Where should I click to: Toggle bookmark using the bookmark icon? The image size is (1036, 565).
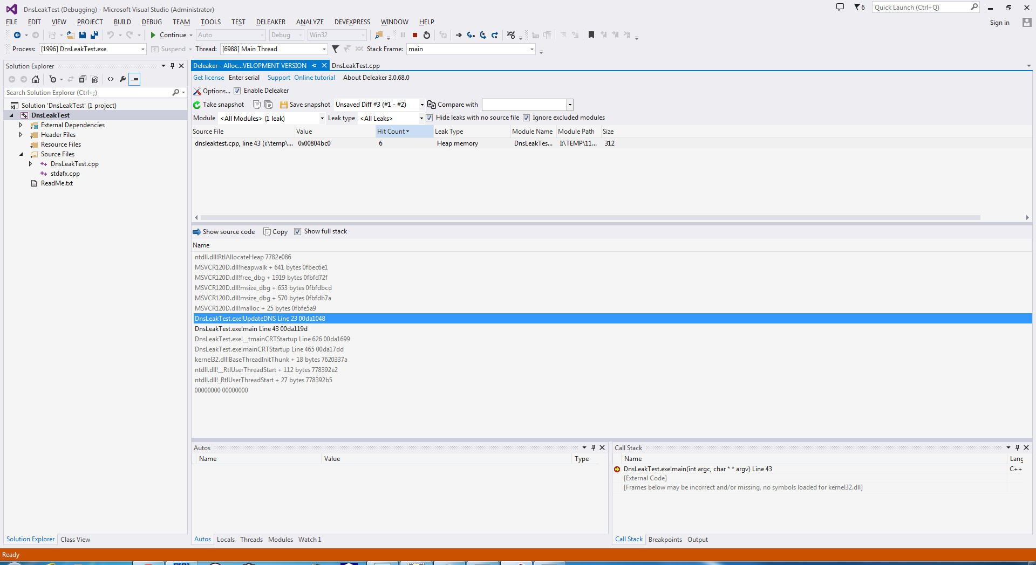click(x=591, y=35)
